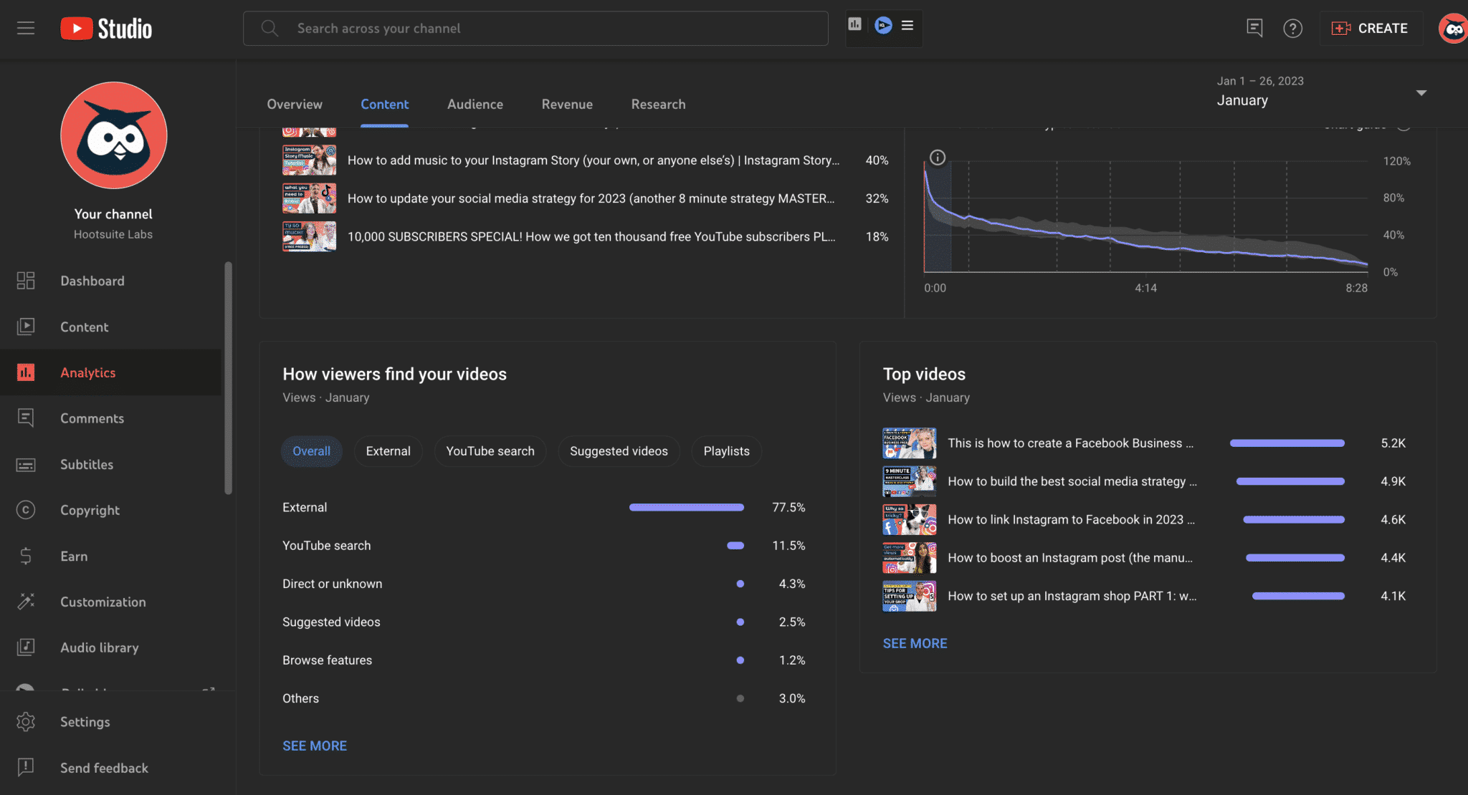Open the Comments section in sidebar
Image resolution: width=1468 pixels, height=795 pixels.
(92, 418)
